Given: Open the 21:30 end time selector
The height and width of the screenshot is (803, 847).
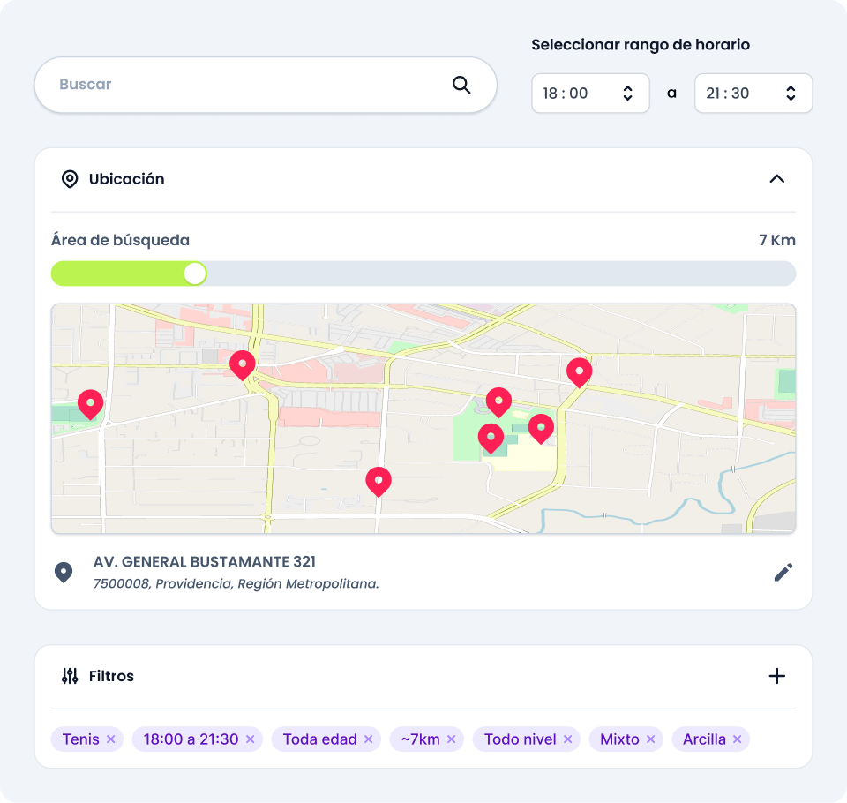Looking at the screenshot, I should [753, 94].
